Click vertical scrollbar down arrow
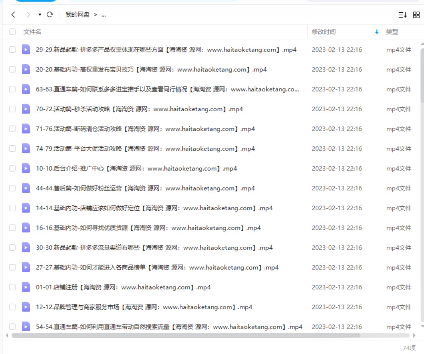The height and width of the screenshot is (354, 424). pos(422,326)
